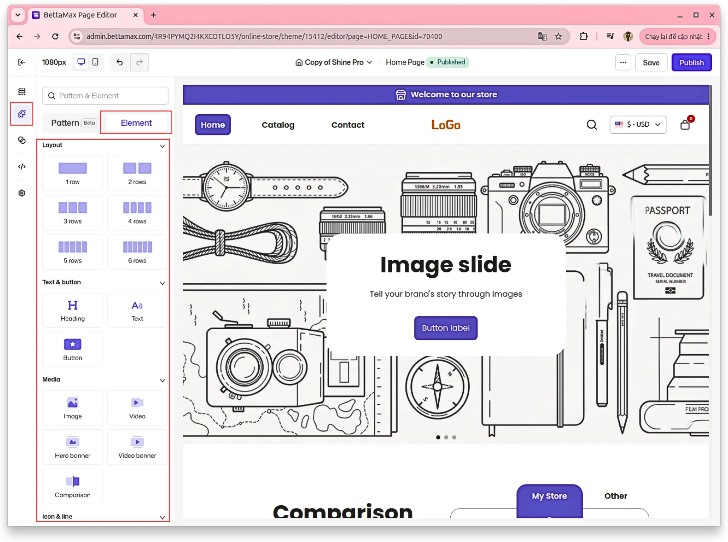The height and width of the screenshot is (542, 728).
Task: Open the theme styles icon in sidebar
Action: click(22, 140)
